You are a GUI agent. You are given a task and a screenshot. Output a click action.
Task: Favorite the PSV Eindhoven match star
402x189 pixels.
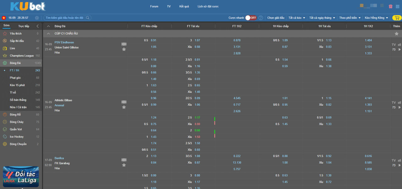[x=124, y=49]
